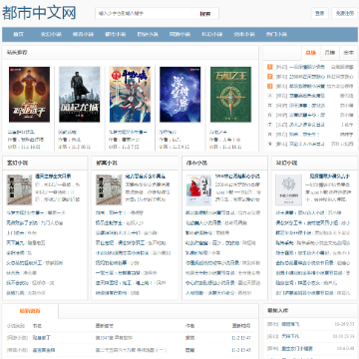This screenshot has width=359, height=359.
Task: Switch to the 总榜 ranking tab
Action: pyautogui.click(x=311, y=53)
